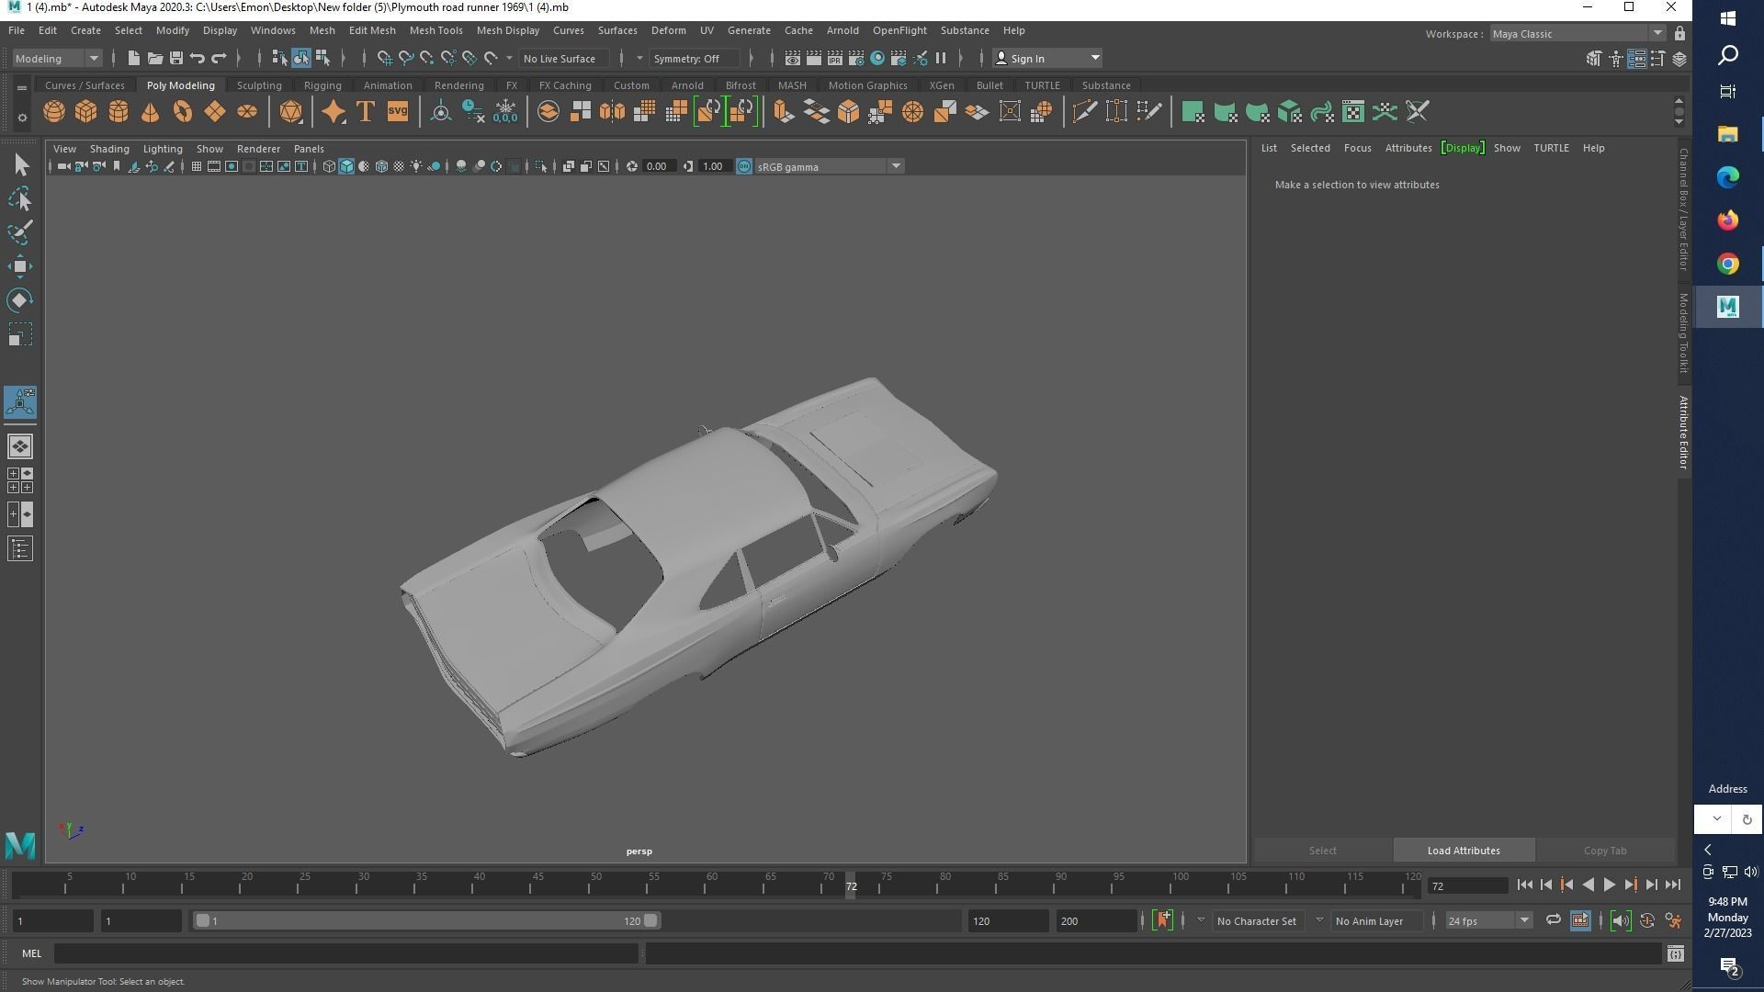This screenshot has height=992, width=1764.
Task: Click the Play forwards button
Action: [1609, 885]
